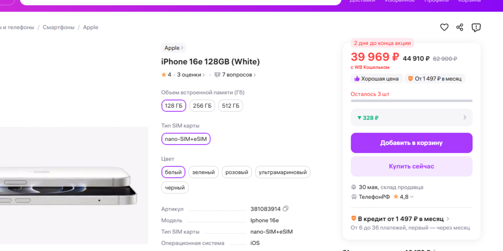Go to the Смартфоны breadcrumb

coord(59,27)
